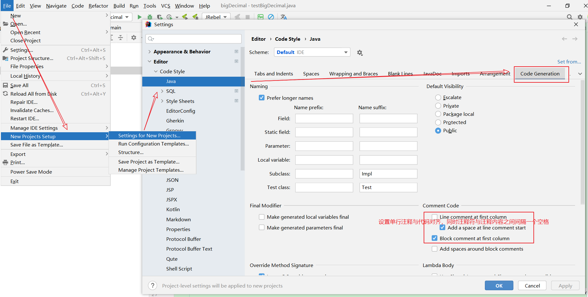588x297 pixels.
Task: Click the Cancel button
Action: [x=532, y=286]
